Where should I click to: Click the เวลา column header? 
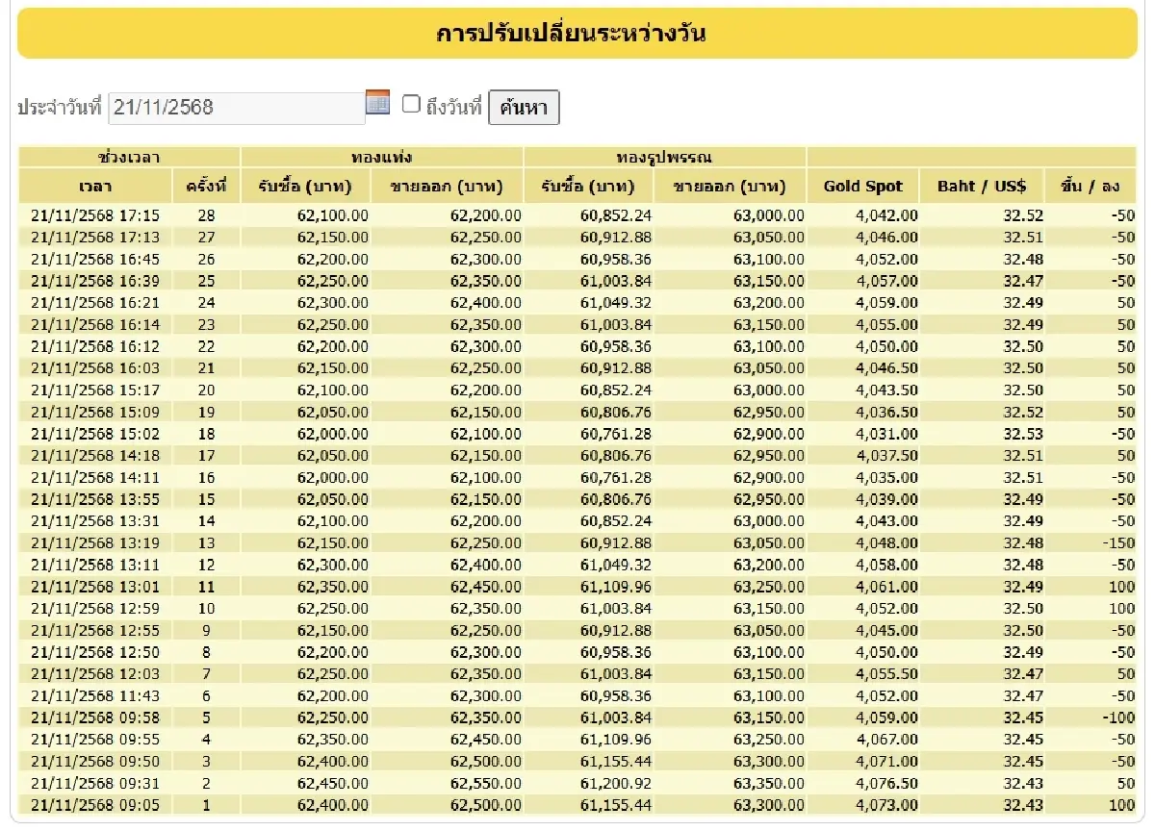93,186
